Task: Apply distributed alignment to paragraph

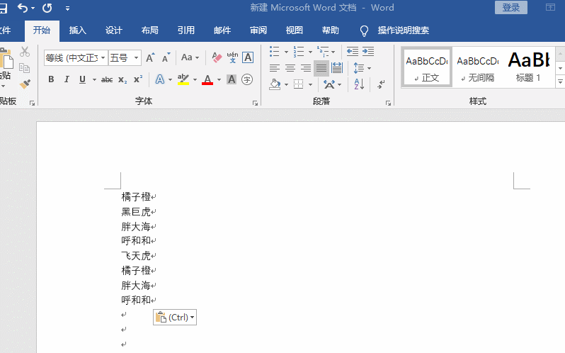Action: tap(337, 68)
